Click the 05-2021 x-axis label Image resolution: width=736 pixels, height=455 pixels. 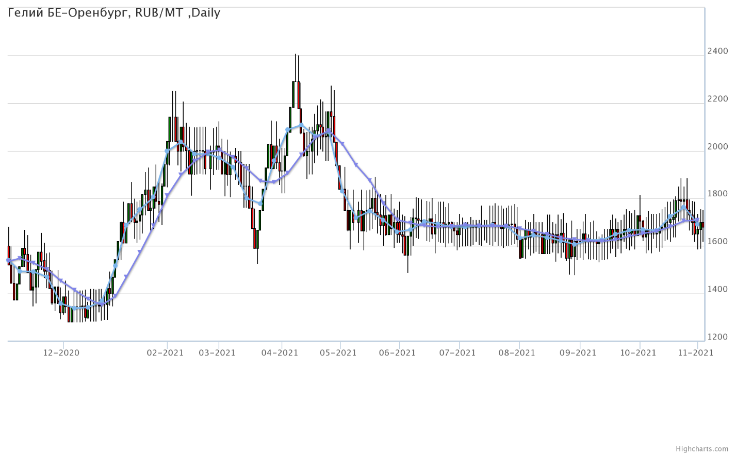(338, 352)
